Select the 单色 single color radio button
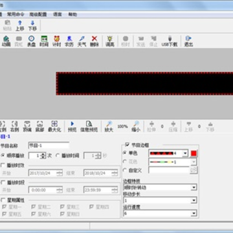 tap(124, 153)
